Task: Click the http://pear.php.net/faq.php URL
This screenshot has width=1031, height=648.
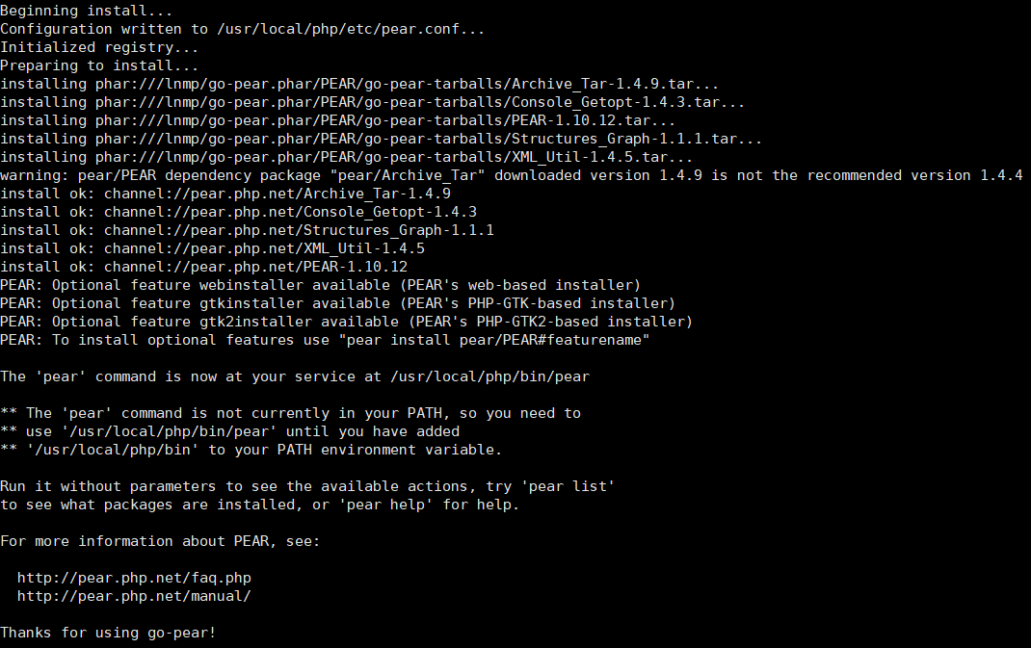Action: (134, 578)
